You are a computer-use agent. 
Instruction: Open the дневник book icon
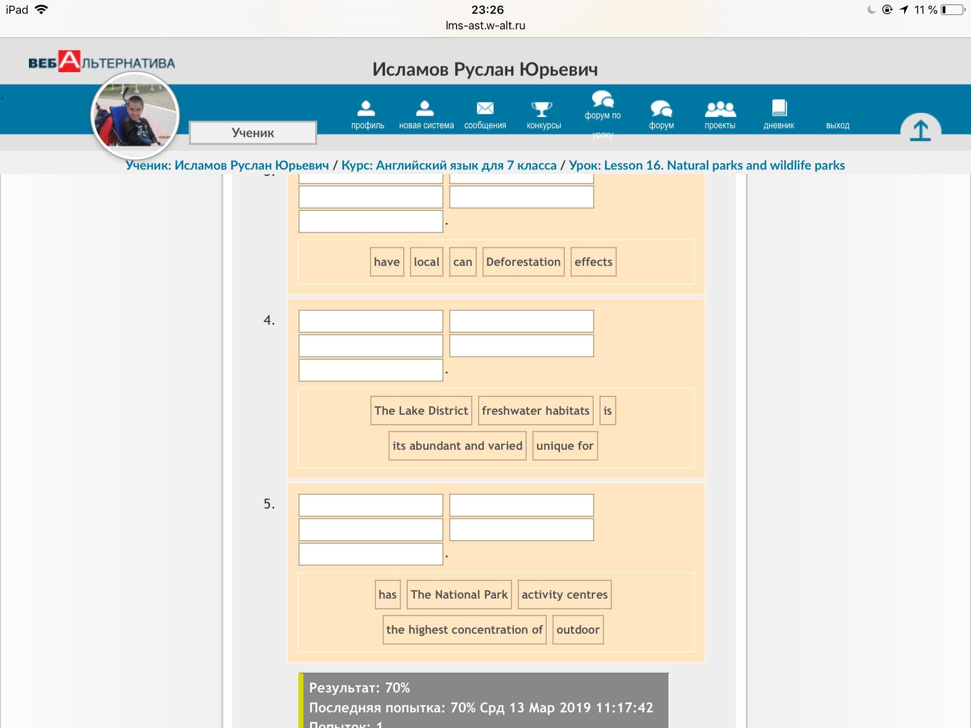tap(779, 108)
